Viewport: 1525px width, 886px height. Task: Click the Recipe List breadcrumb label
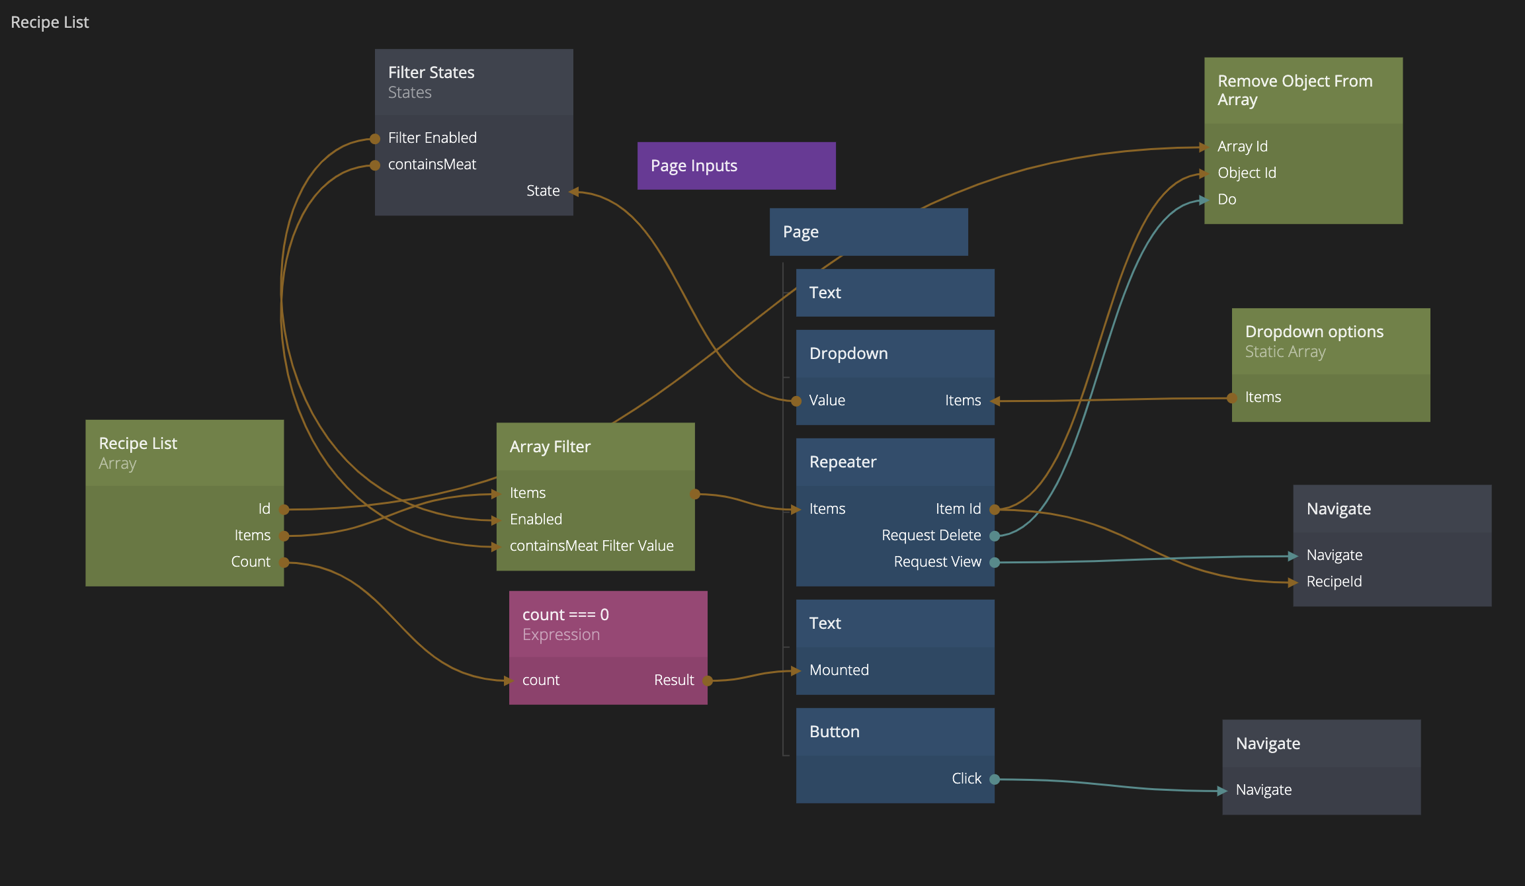50,22
